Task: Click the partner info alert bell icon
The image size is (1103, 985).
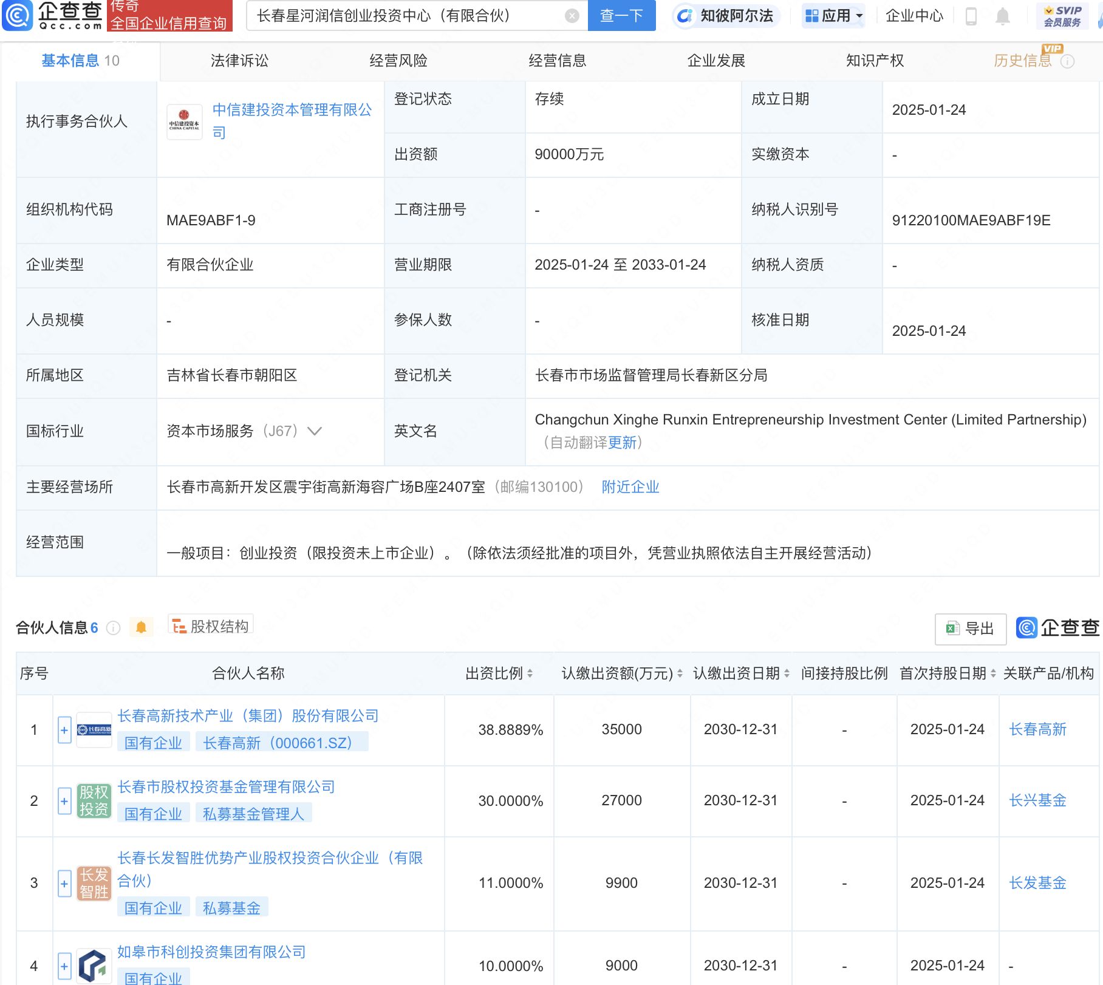Action: (141, 627)
